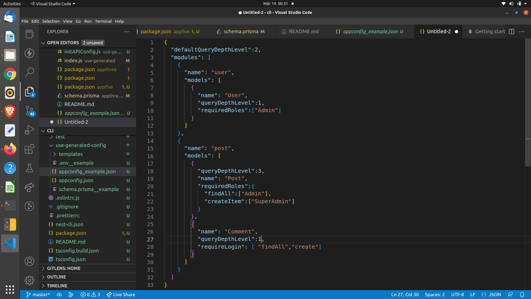Viewport: 531px width, 299px height.
Task: Open the File menu
Action: 25,21
